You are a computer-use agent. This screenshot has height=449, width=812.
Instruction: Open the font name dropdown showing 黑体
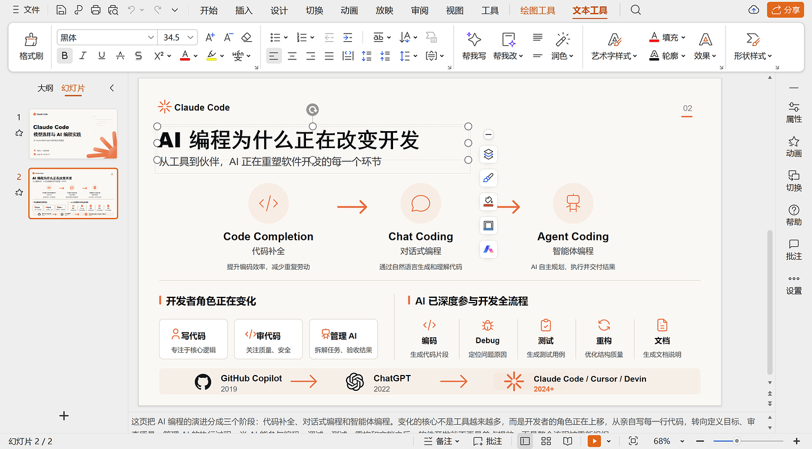pos(151,38)
